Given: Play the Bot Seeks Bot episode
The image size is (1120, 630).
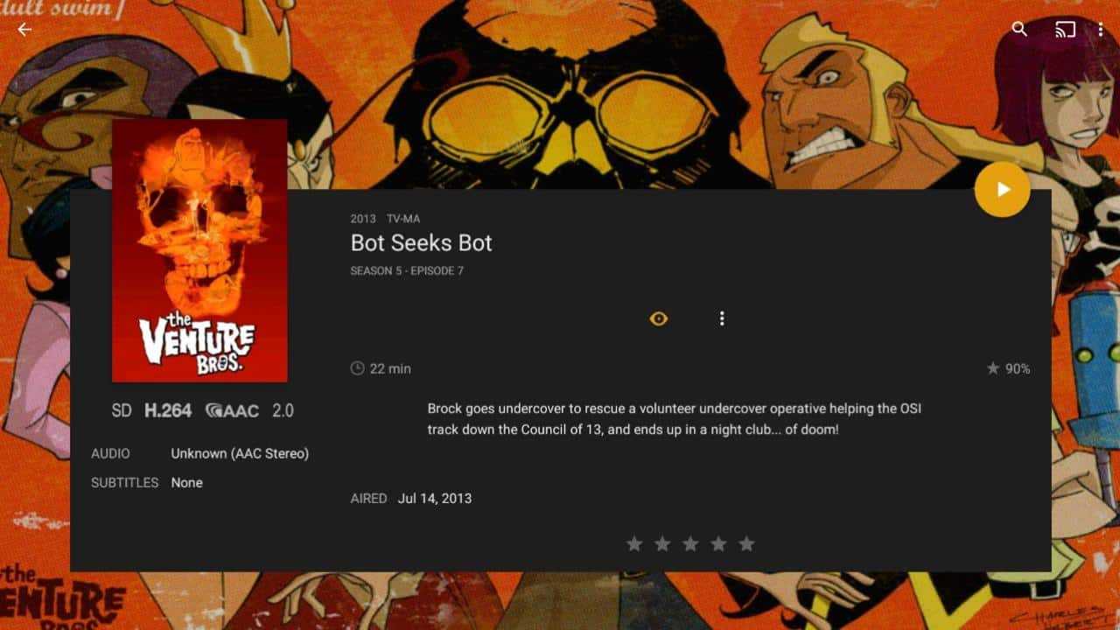Looking at the screenshot, I should (1003, 189).
